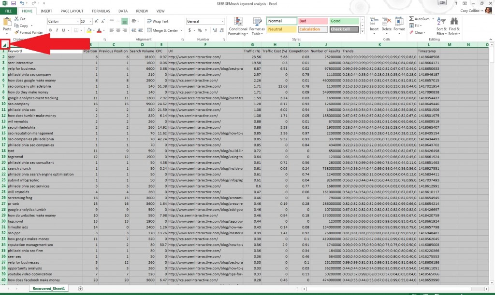The height and width of the screenshot is (295, 495).
Task: Open Find & Select binoculars
Action: click(x=454, y=27)
